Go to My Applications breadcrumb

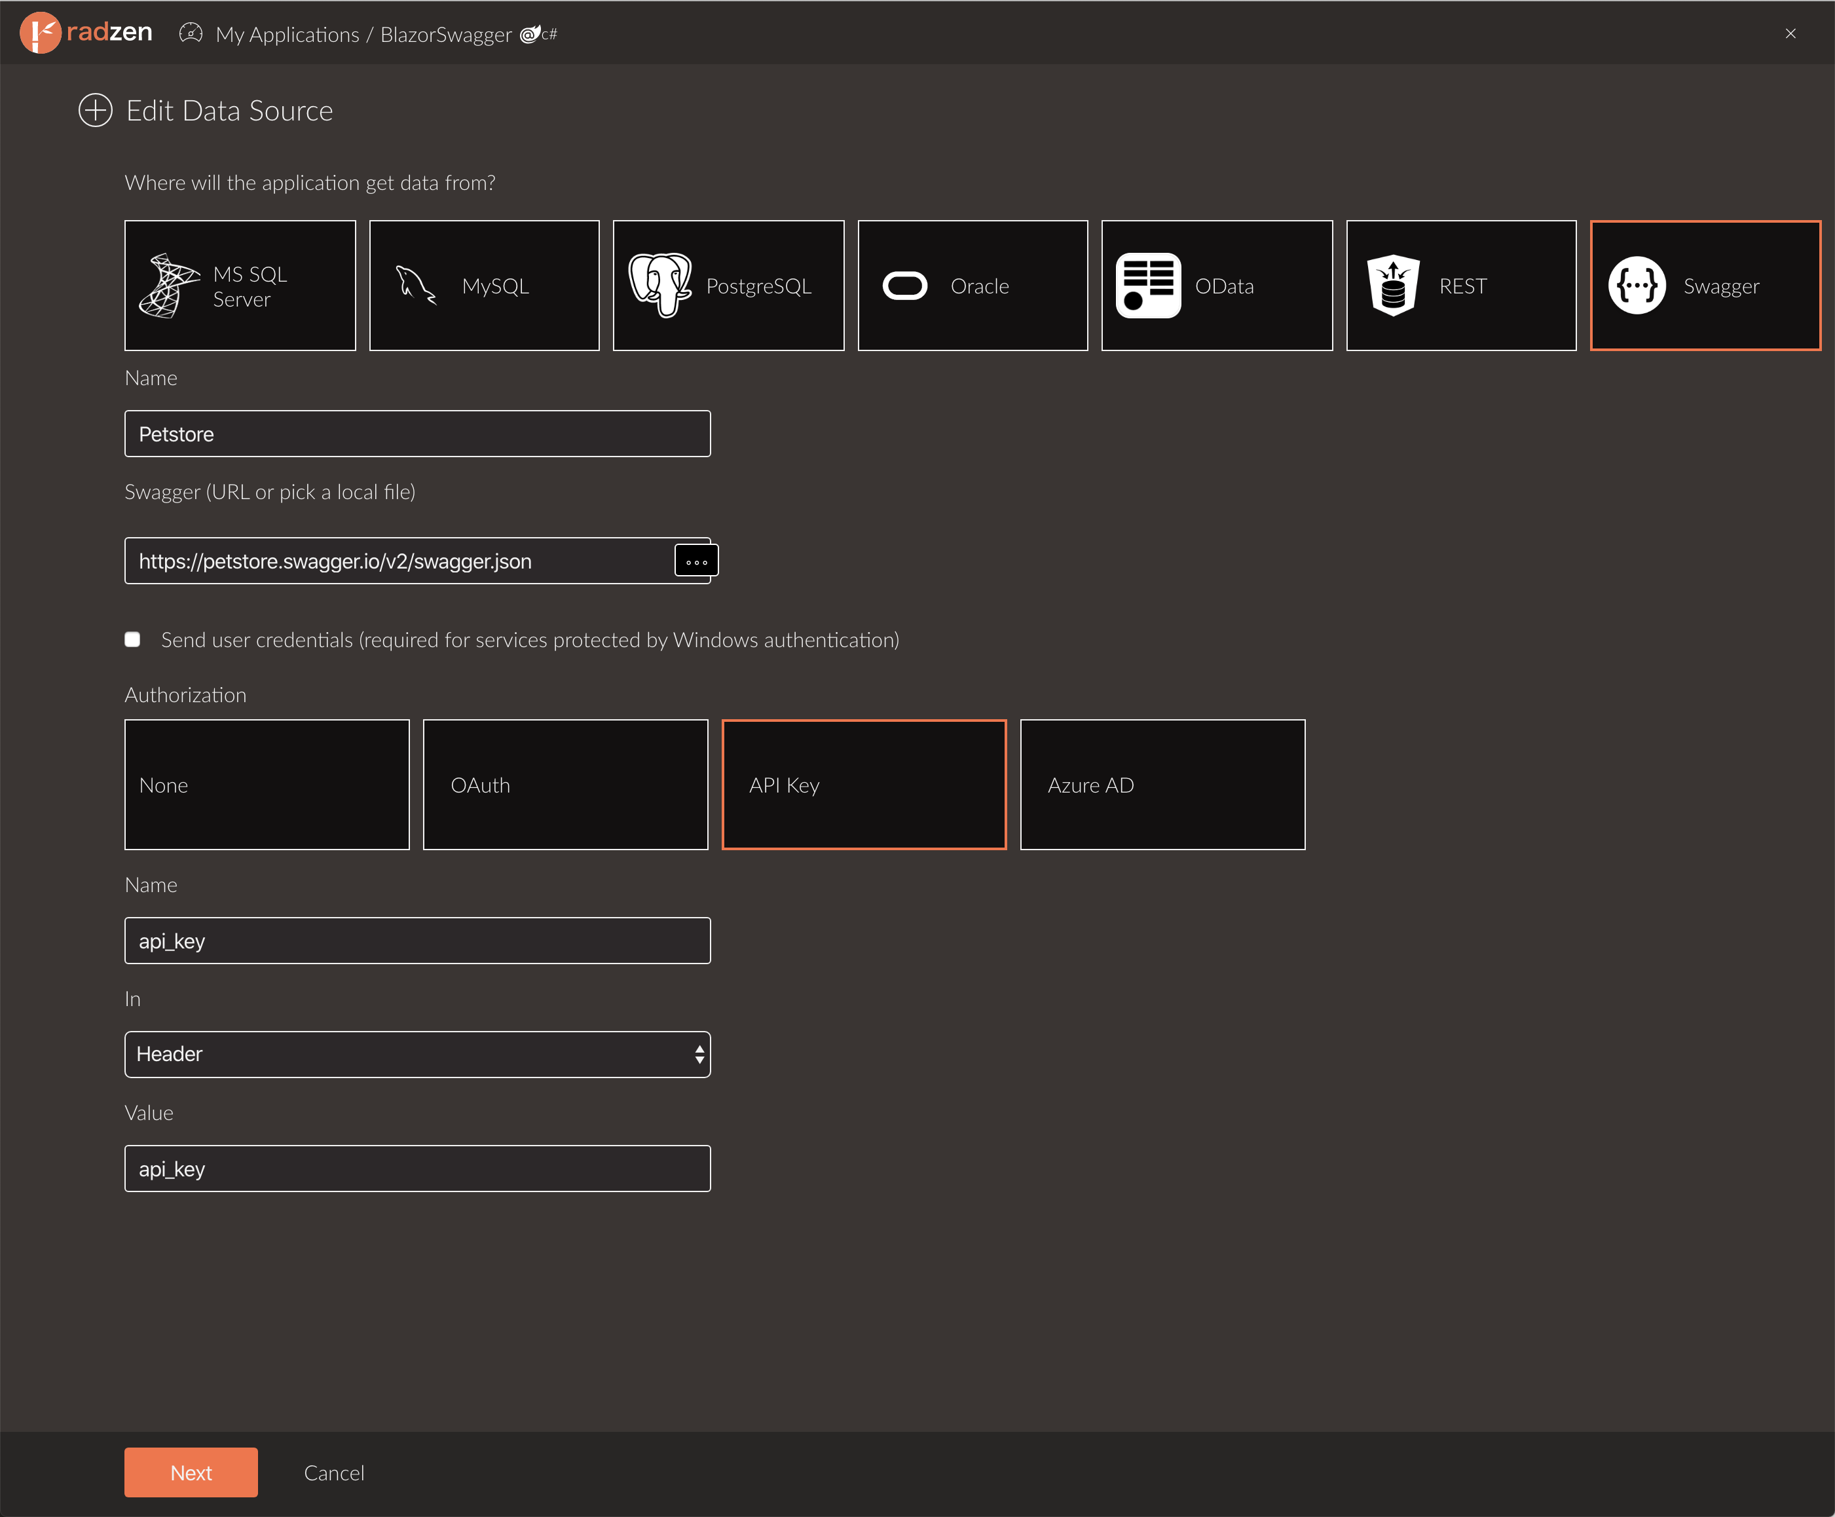click(x=287, y=35)
